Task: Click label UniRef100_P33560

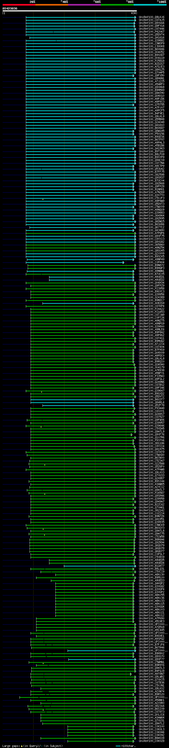Action: click(152, 376)
